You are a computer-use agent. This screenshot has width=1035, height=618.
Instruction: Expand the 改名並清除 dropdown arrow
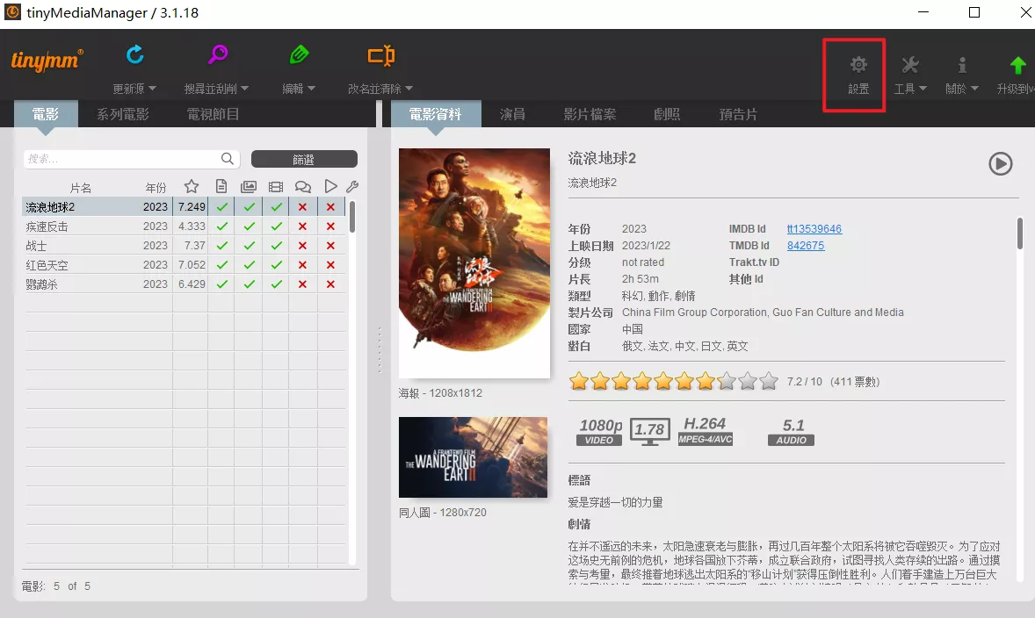[x=409, y=89]
